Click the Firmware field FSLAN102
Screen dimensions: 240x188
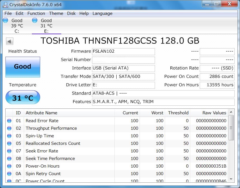pyautogui.click(x=123, y=52)
